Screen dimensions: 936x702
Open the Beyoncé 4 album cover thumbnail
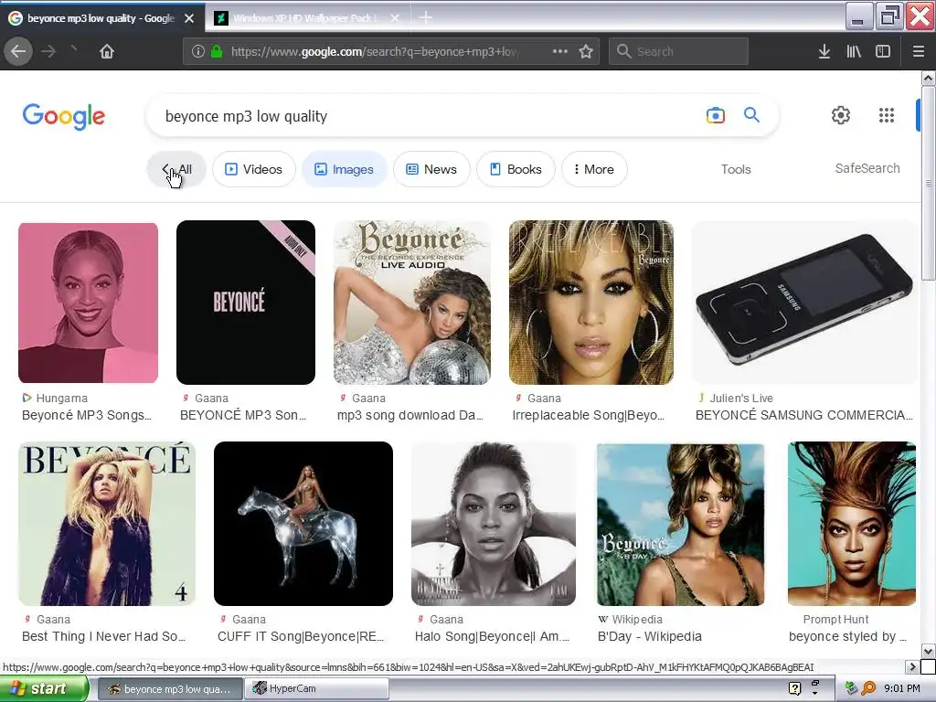(x=107, y=524)
